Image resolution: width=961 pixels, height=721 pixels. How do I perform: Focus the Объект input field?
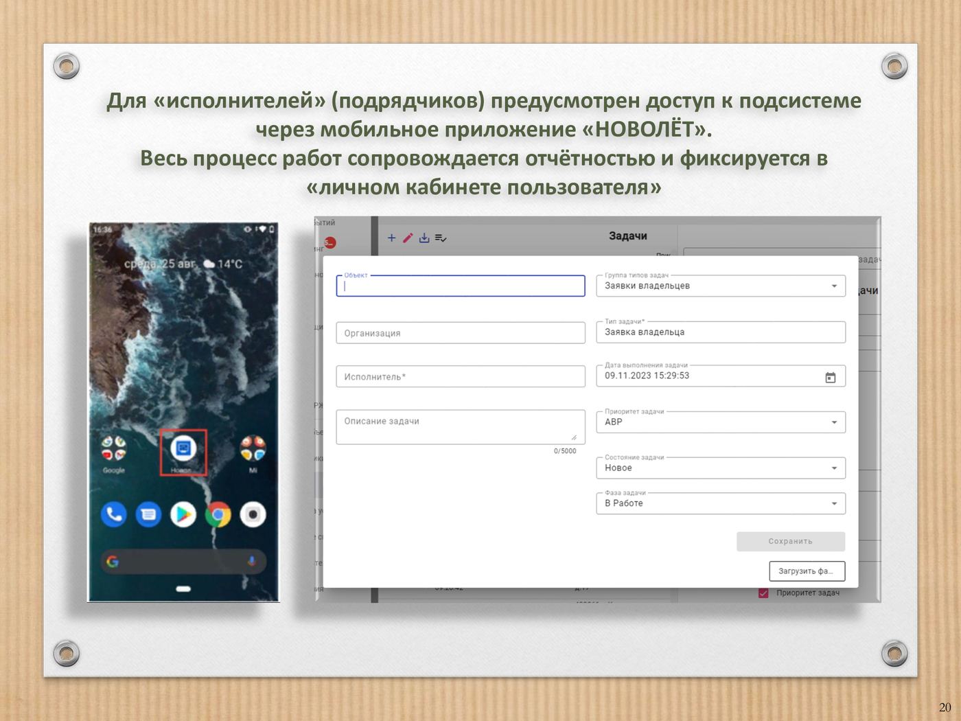click(461, 286)
